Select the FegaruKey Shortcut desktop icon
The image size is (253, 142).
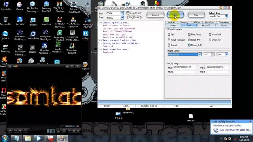pos(60,36)
